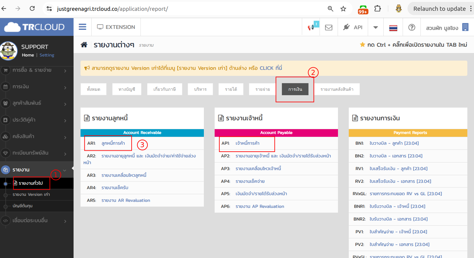Open the banner about รายงาน Version เก่า

(274, 68)
